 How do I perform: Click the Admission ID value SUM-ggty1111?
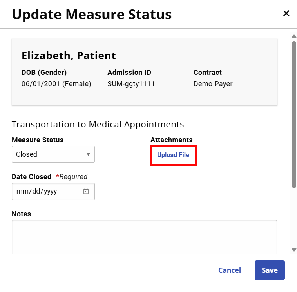coord(131,84)
